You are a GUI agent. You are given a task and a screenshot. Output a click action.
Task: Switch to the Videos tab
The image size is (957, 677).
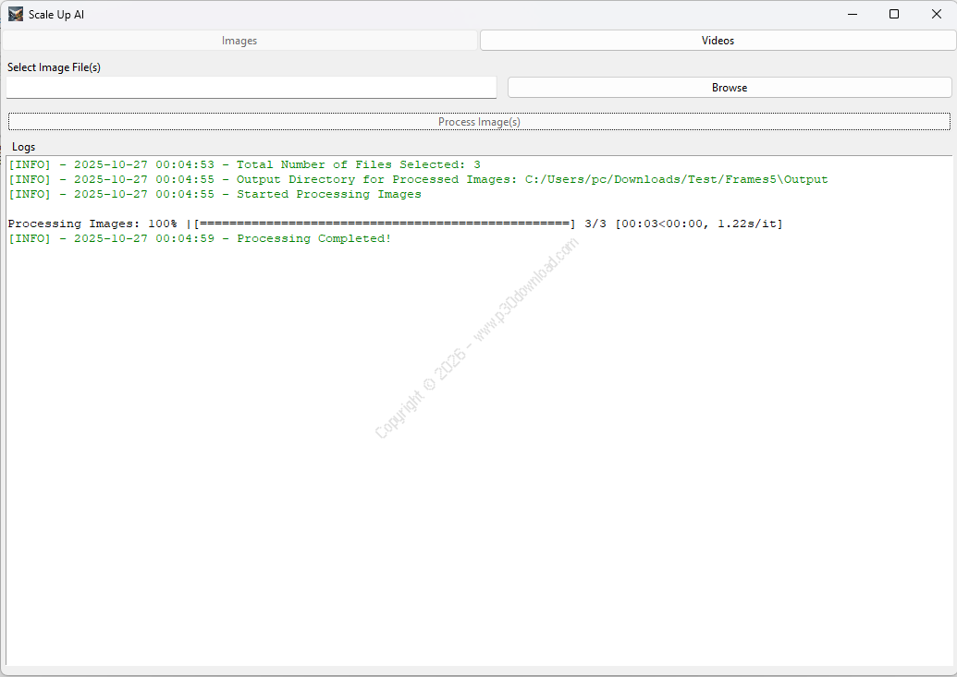718,41
